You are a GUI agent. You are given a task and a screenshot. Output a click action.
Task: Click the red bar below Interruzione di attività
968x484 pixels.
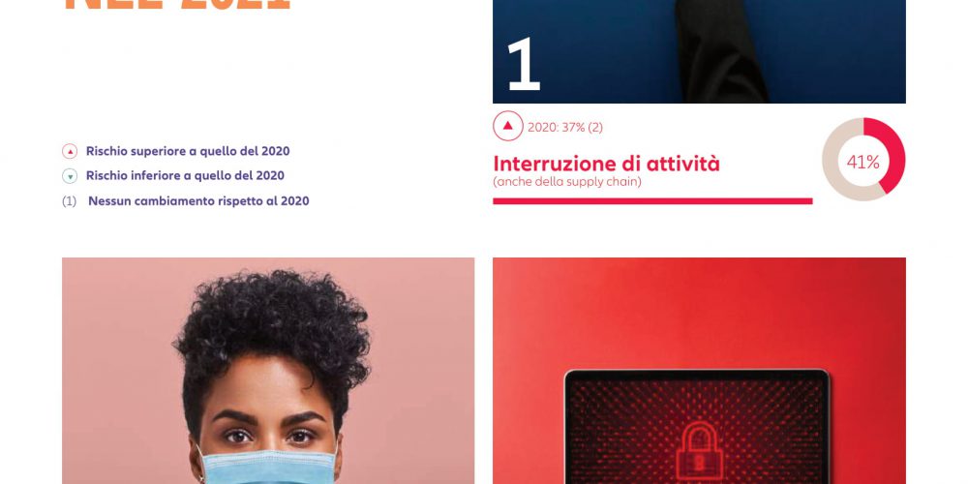652,200
